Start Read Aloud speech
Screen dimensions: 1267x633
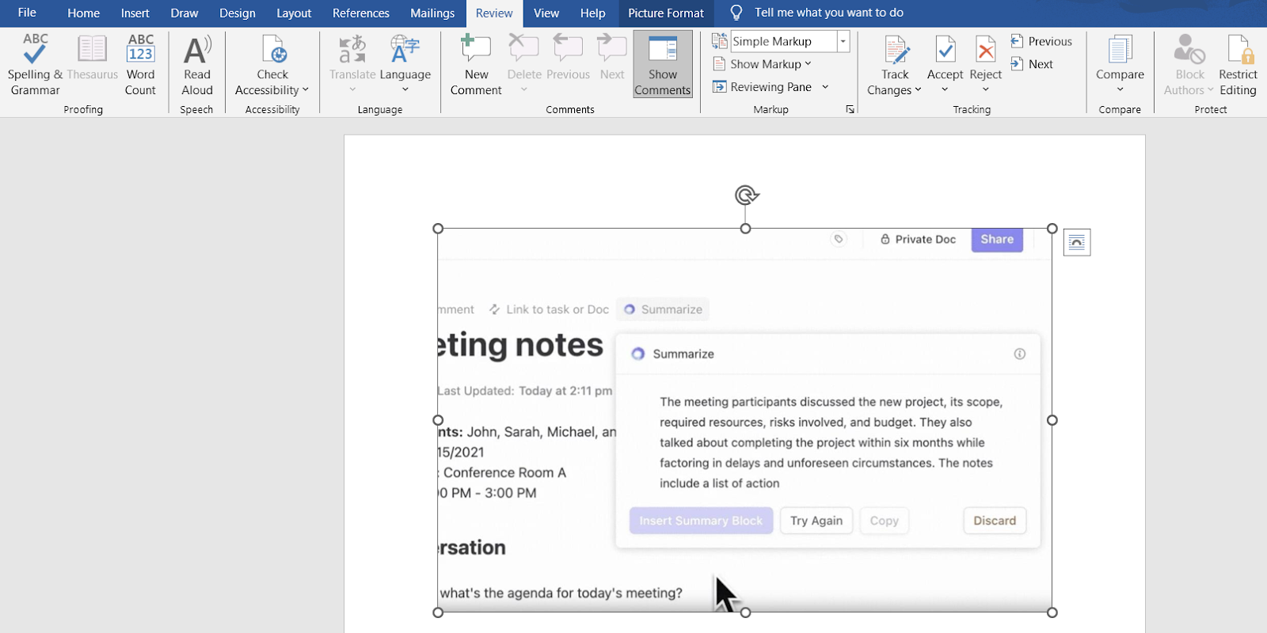point(197,65)
